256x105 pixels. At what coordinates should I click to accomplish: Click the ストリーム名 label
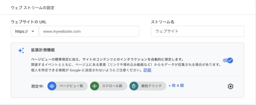162,22
